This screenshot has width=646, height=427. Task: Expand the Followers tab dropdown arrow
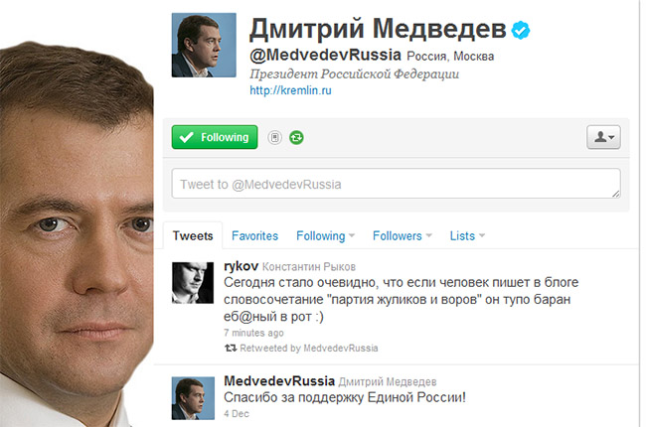point(428,236)
